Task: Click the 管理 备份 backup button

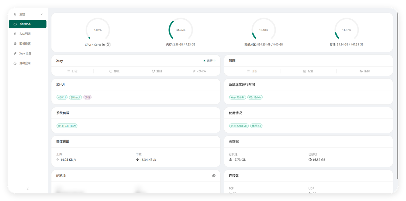Action: coord(365,71)
